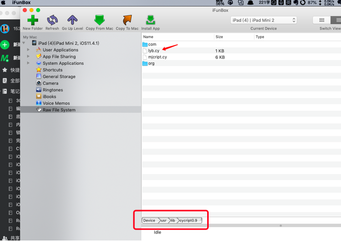Sort by the Name column header
This screenshot has height=242, width=341.
coord(178,37)
